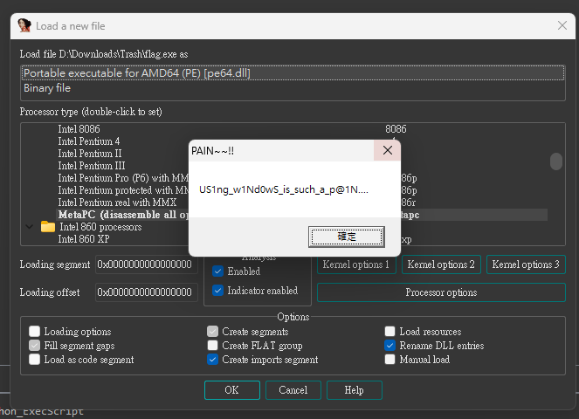
Task: Close the Load a new file dialog
Action: 562,25
